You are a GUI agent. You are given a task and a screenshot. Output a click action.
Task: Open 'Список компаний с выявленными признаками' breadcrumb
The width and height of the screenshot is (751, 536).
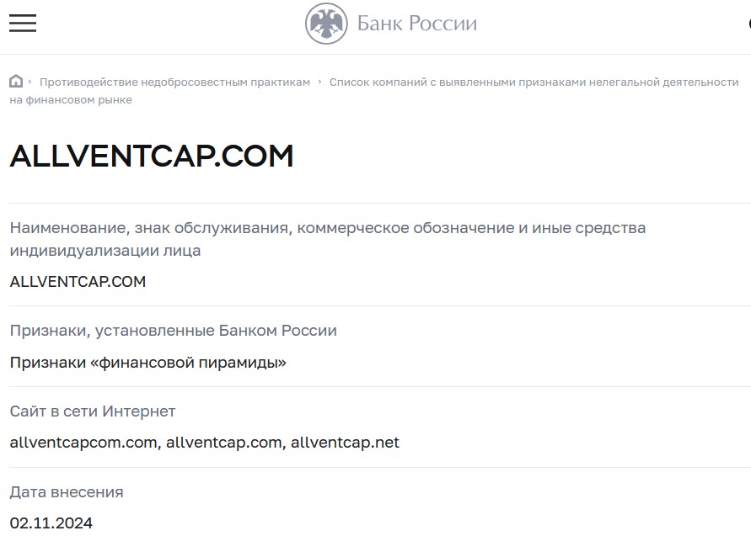coord(374,91)
